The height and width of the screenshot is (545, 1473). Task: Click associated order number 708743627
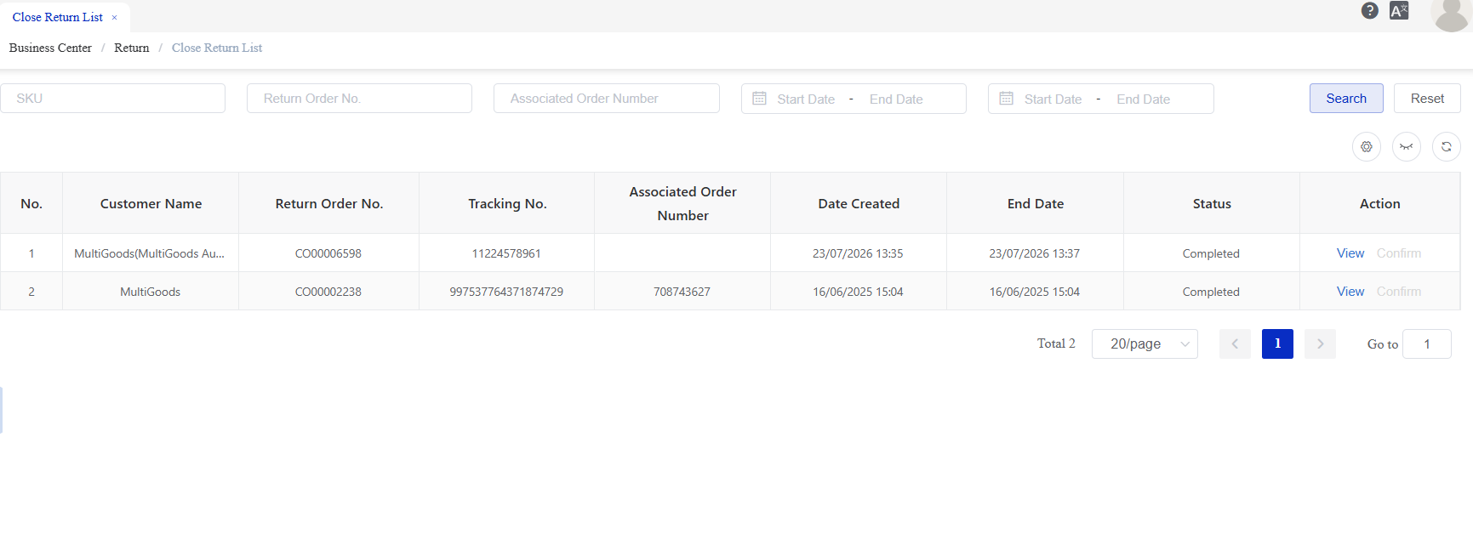(682, 292)
